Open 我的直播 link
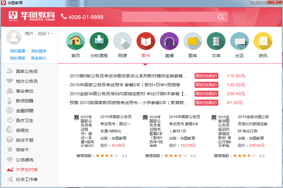Viewport: 283px width, 188px height. pos(17,51)
